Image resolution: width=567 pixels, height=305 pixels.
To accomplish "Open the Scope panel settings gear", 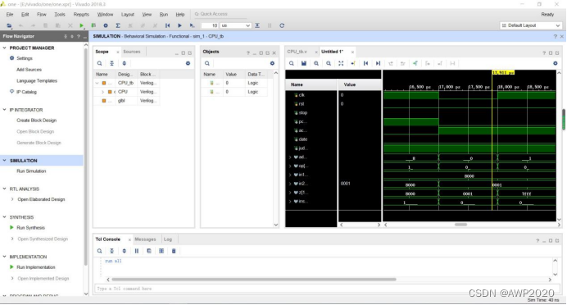I will [x=188, y=63].
